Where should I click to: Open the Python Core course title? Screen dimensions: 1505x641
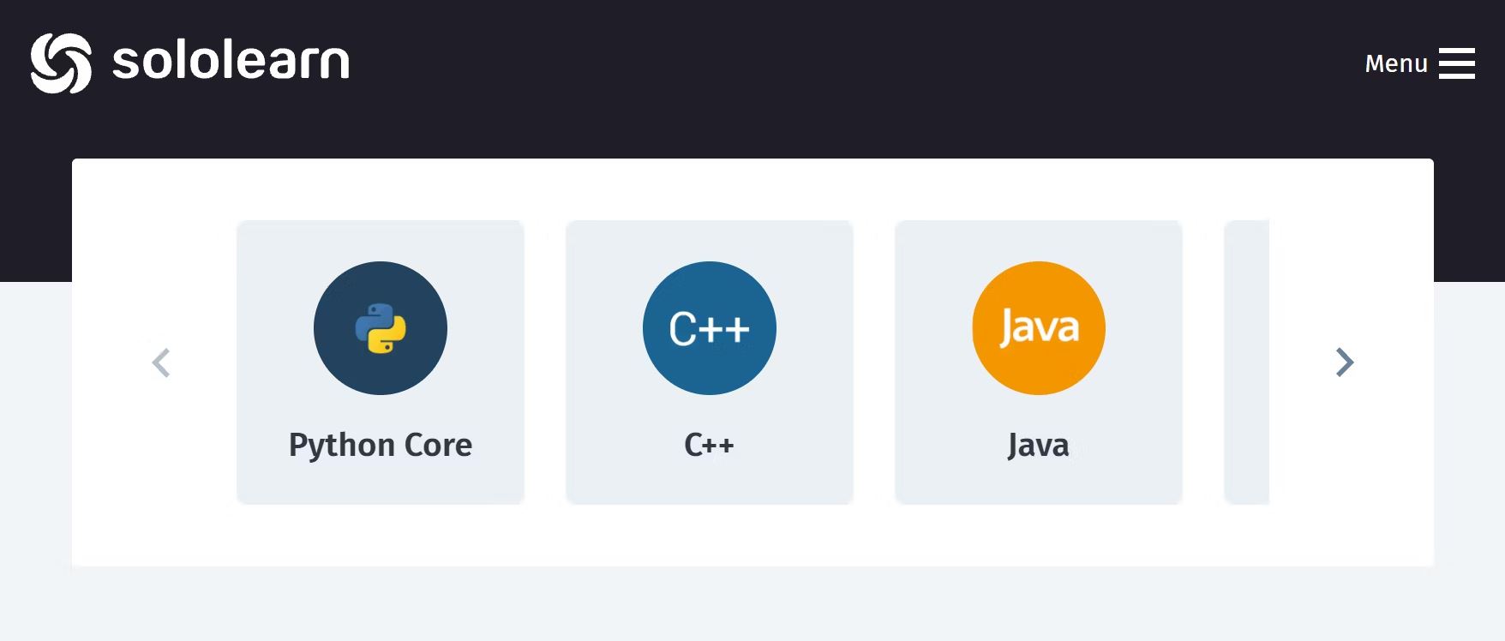coord(381,445)
